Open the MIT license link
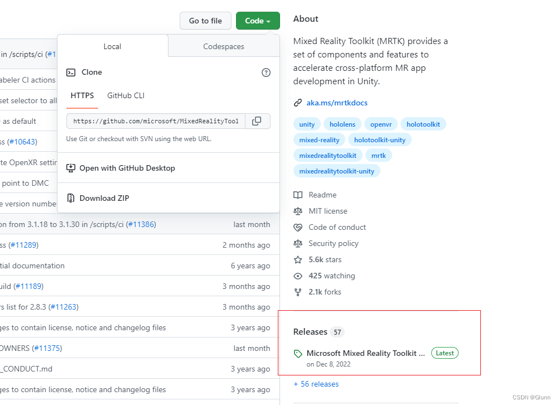This screenshot has height=405, width=559. (328, 211)
